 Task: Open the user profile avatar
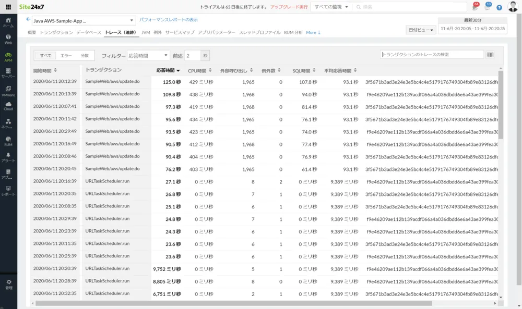pyautogui.click(x=513, y=6)
